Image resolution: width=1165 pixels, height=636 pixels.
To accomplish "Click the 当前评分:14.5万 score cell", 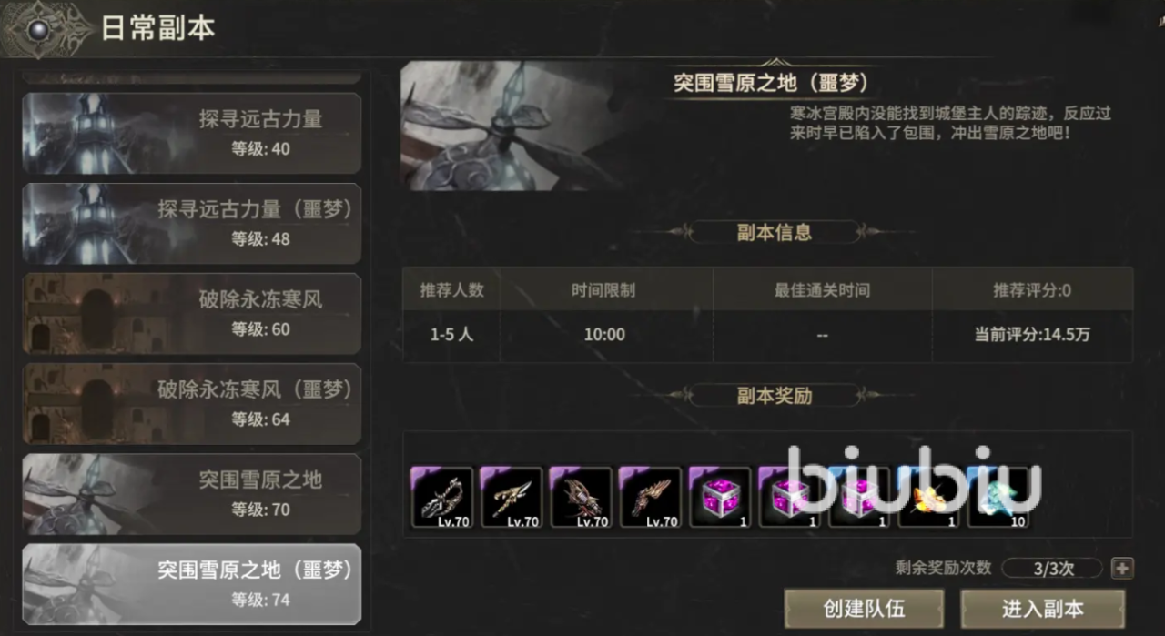I will [x=1032, y=335].
